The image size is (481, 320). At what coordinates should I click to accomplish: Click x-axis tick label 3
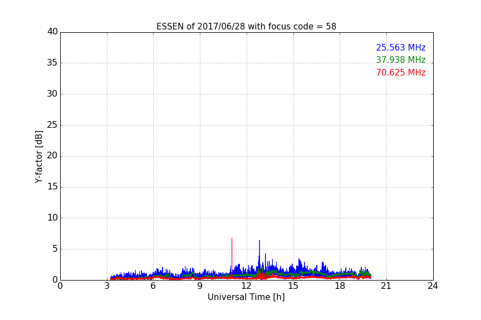pos(107,286)
